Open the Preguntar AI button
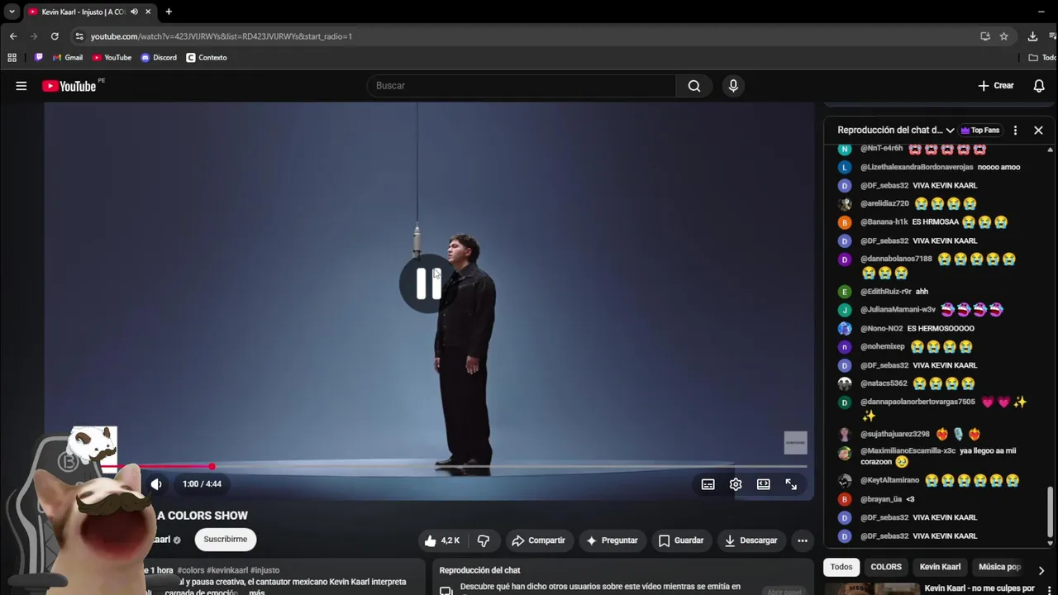Viewport: 1058px width, 595px height. (612, 540)
